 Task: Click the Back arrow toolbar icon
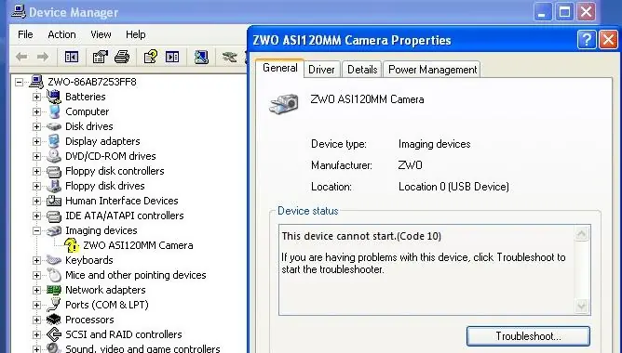tap(21, 57)
